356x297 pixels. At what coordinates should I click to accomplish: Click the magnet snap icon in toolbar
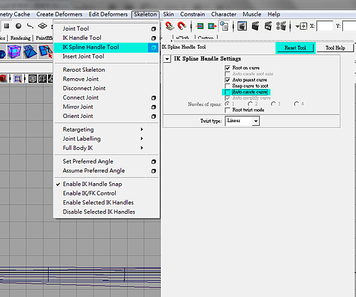pyautogui.click(x=182, y=25)
